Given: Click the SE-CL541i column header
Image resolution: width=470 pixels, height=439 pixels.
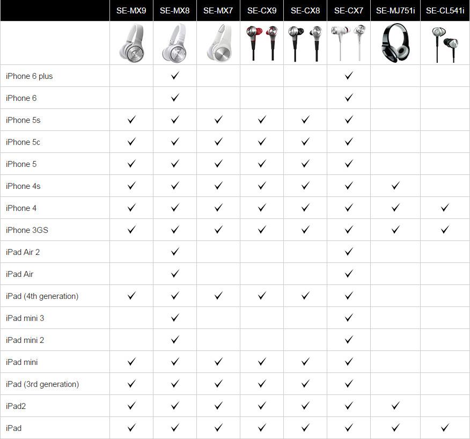Looking at the screenshot, I should pos(445,11).
